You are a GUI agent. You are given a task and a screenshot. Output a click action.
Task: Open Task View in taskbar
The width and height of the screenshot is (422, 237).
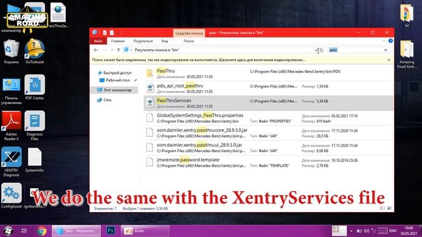[x=24, y=231]
